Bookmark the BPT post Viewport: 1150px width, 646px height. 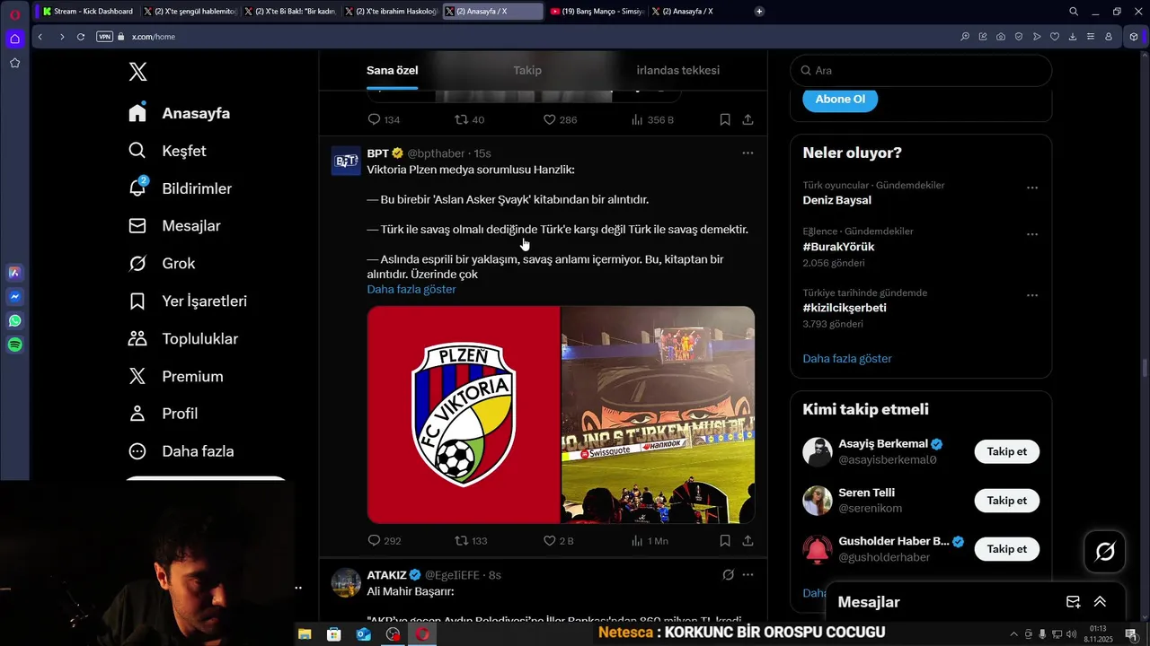tap(725, 541)
